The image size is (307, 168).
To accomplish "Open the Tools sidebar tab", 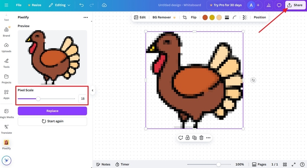I will (x=6, y=63).
